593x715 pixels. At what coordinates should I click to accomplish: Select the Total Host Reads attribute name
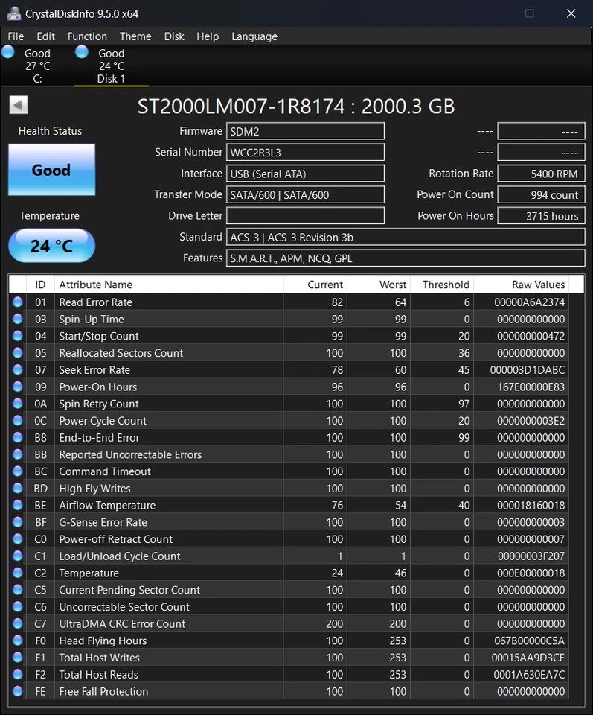click(x=99, y=675)
